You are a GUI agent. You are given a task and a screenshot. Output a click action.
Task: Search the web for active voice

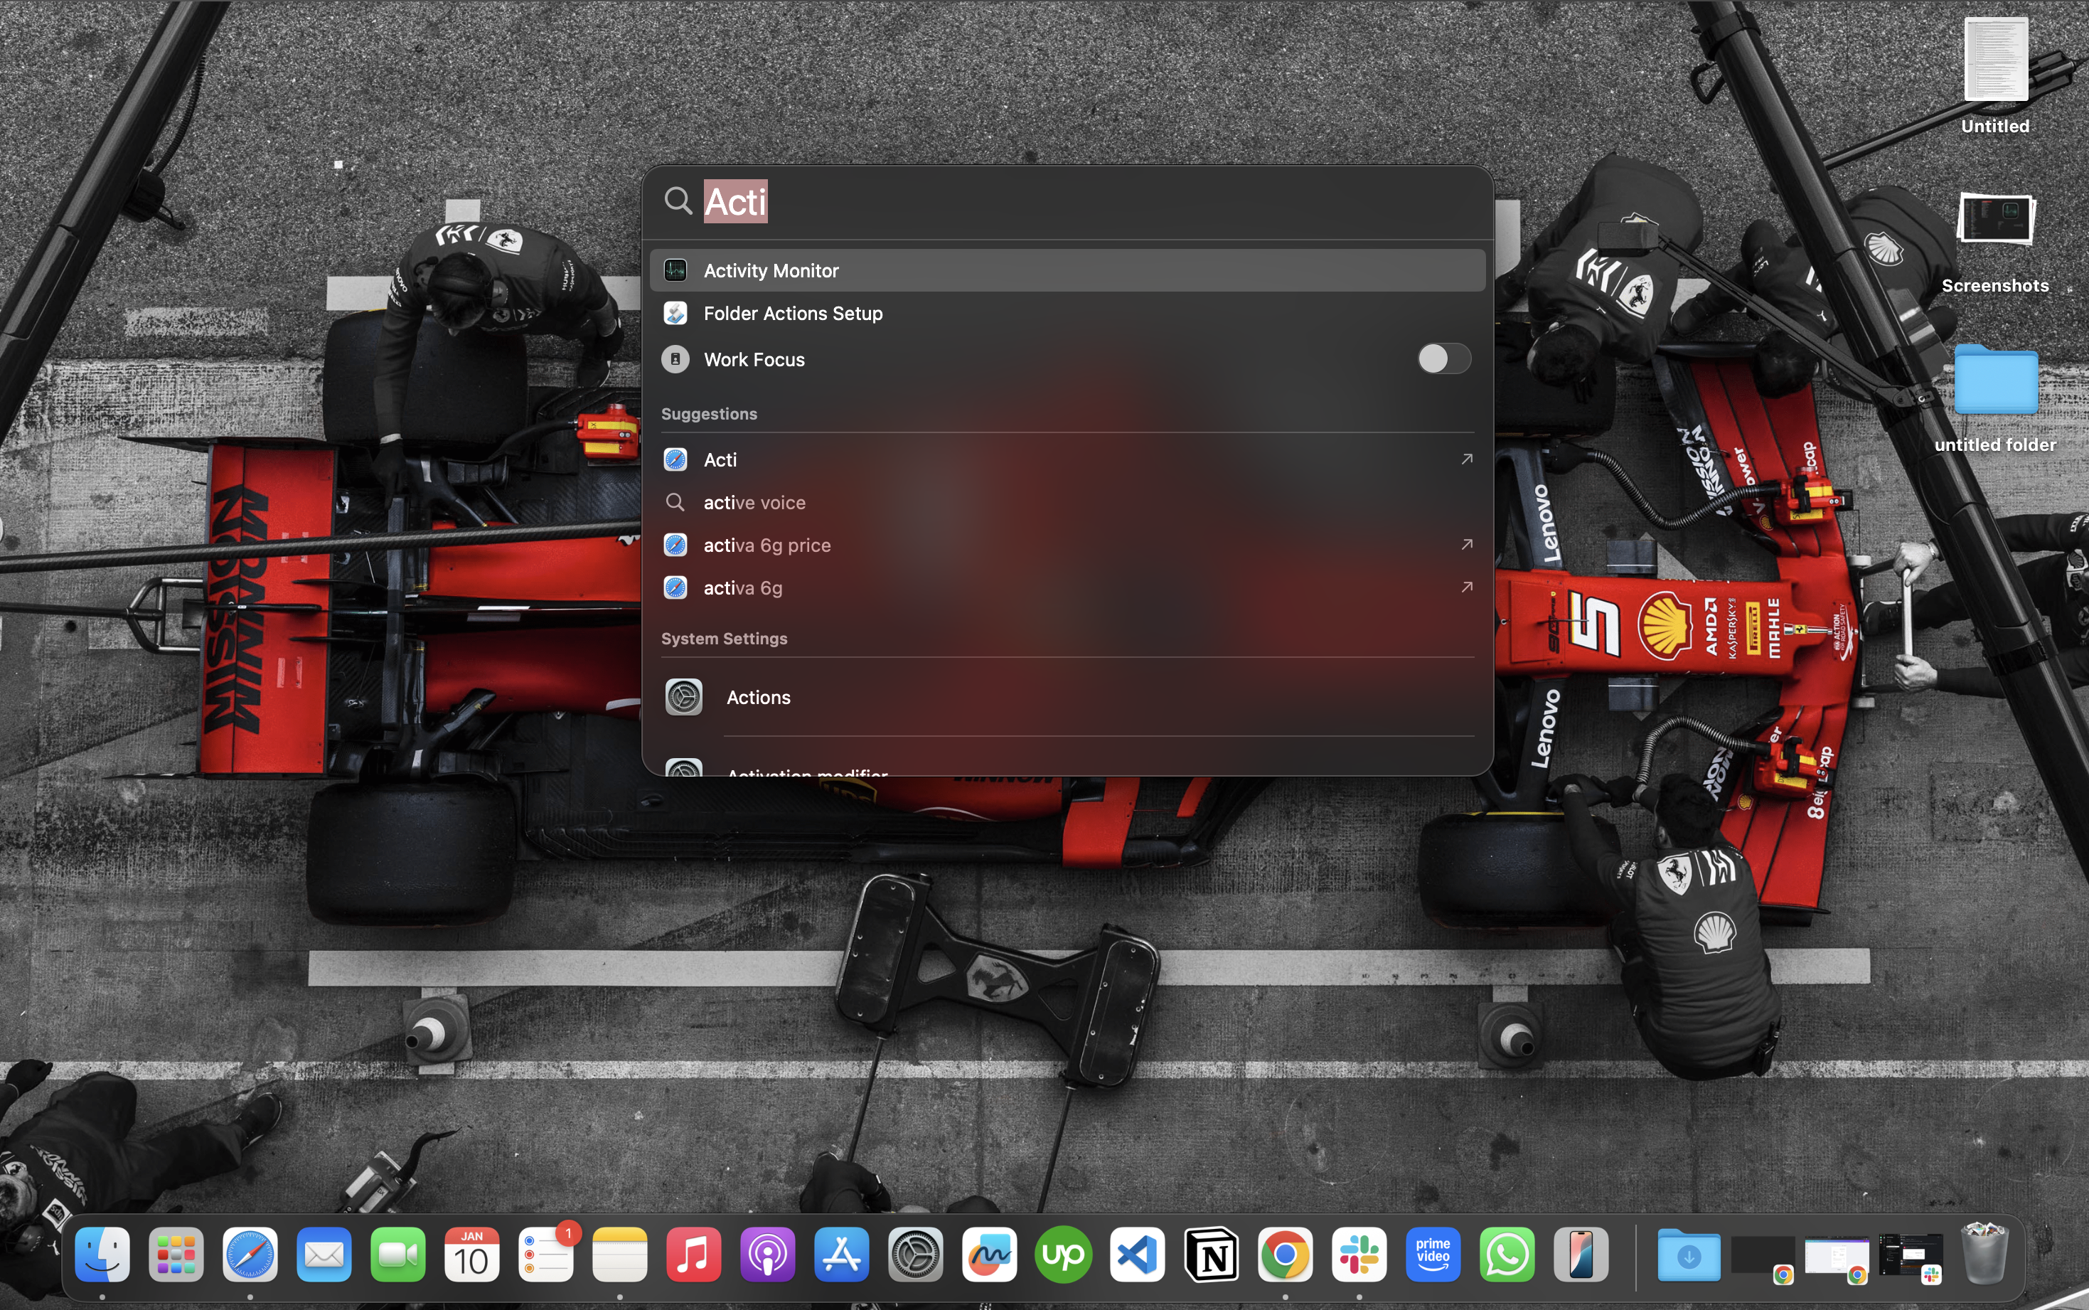[754, 503]
